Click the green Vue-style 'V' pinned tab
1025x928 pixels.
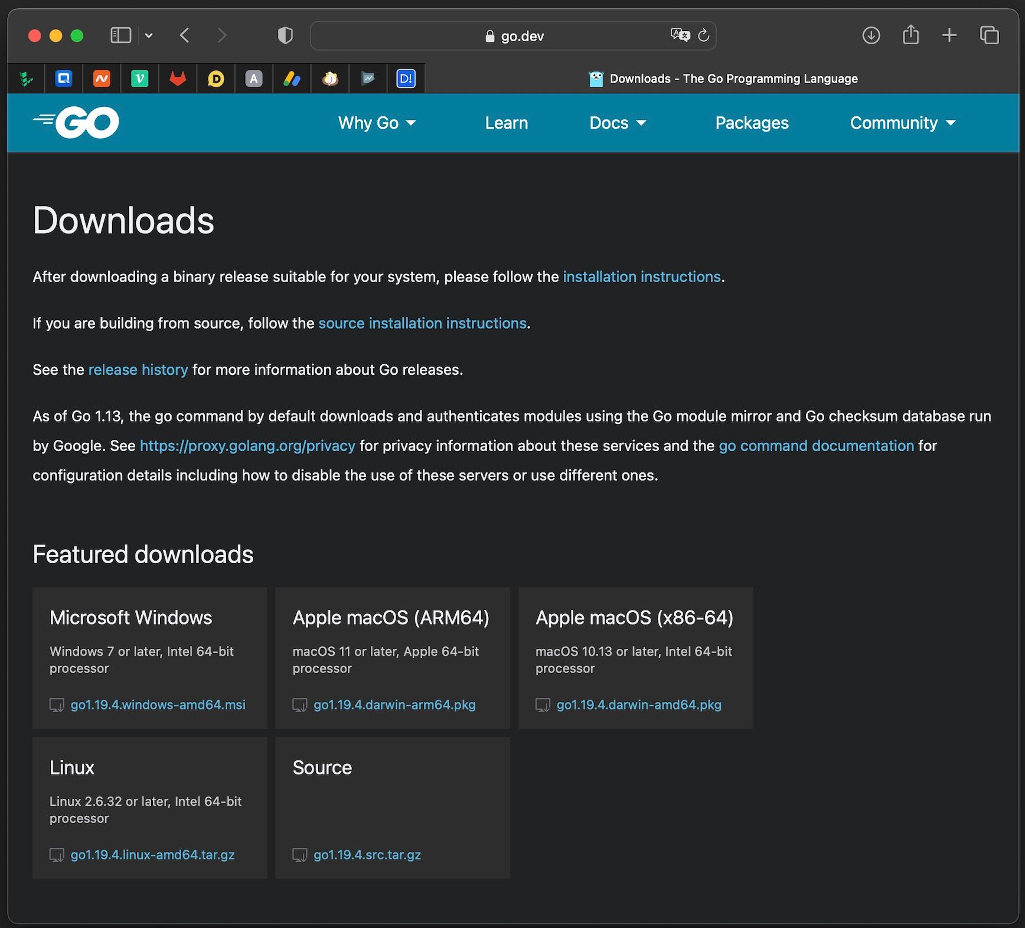coord(140,79)
